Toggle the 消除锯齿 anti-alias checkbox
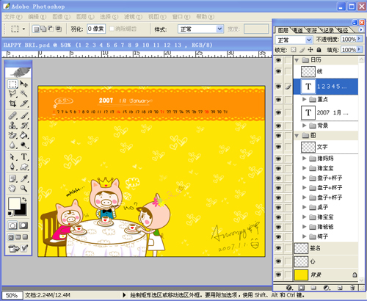This screenshot has width=367, height=301. click(x=112, y=29)
